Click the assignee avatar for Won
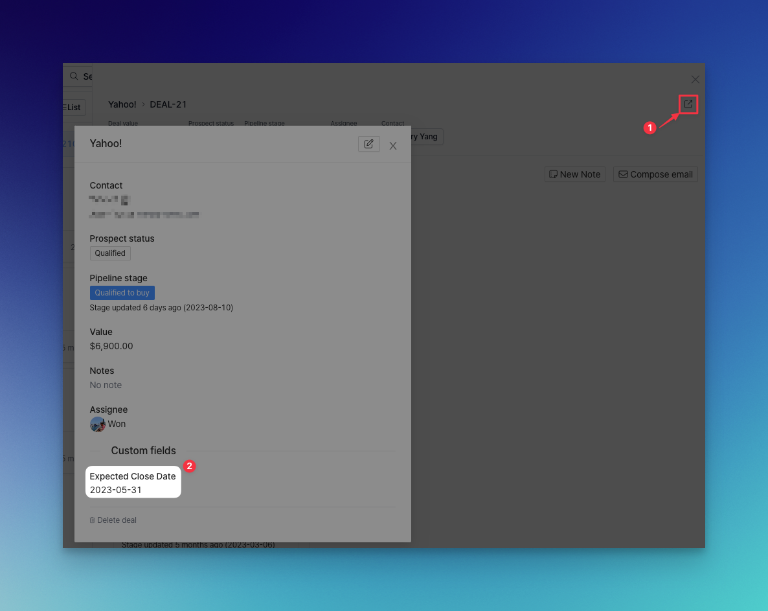Viewport: 768px width, 611px height. (x=98, y=424)
